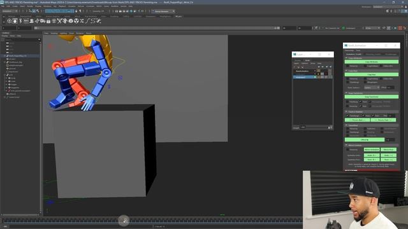Collapse the Copy Attributes section arrow
The width and height of the screenshot is (408, 229).
(346, 58)
